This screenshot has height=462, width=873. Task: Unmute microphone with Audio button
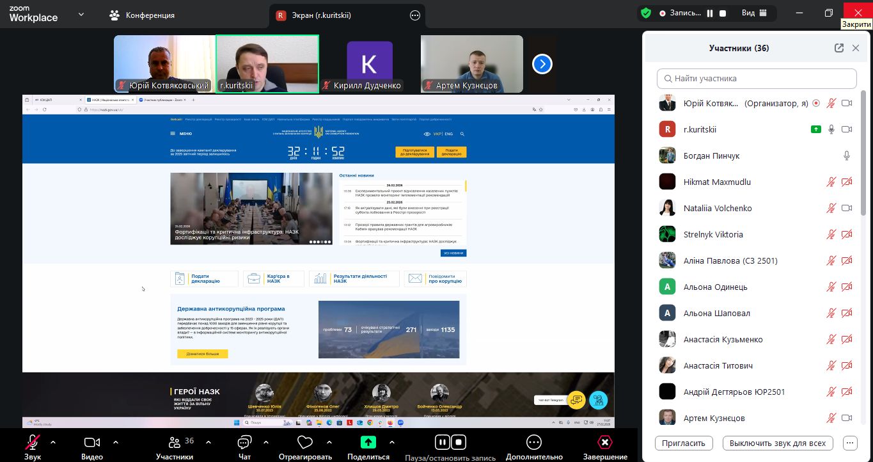coord(32,443)
